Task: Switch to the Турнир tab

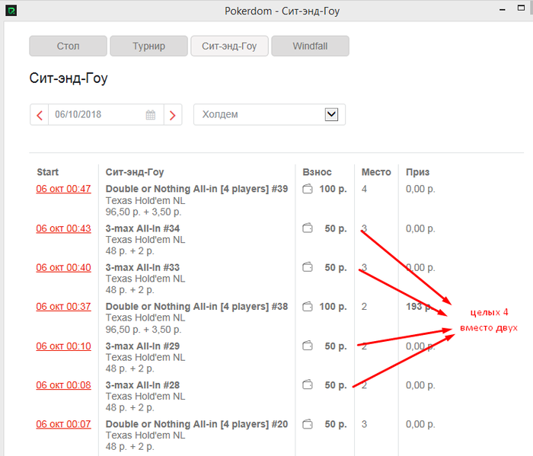Action: pyautogui.click(x=149, y=46)
